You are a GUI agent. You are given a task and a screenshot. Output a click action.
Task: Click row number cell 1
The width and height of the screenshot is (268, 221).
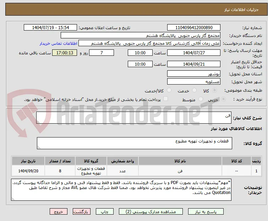click(x=256, y=171)
